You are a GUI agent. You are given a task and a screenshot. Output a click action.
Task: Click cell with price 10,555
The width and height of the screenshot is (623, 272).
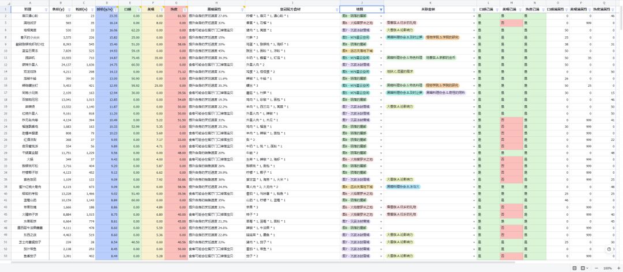61,58
